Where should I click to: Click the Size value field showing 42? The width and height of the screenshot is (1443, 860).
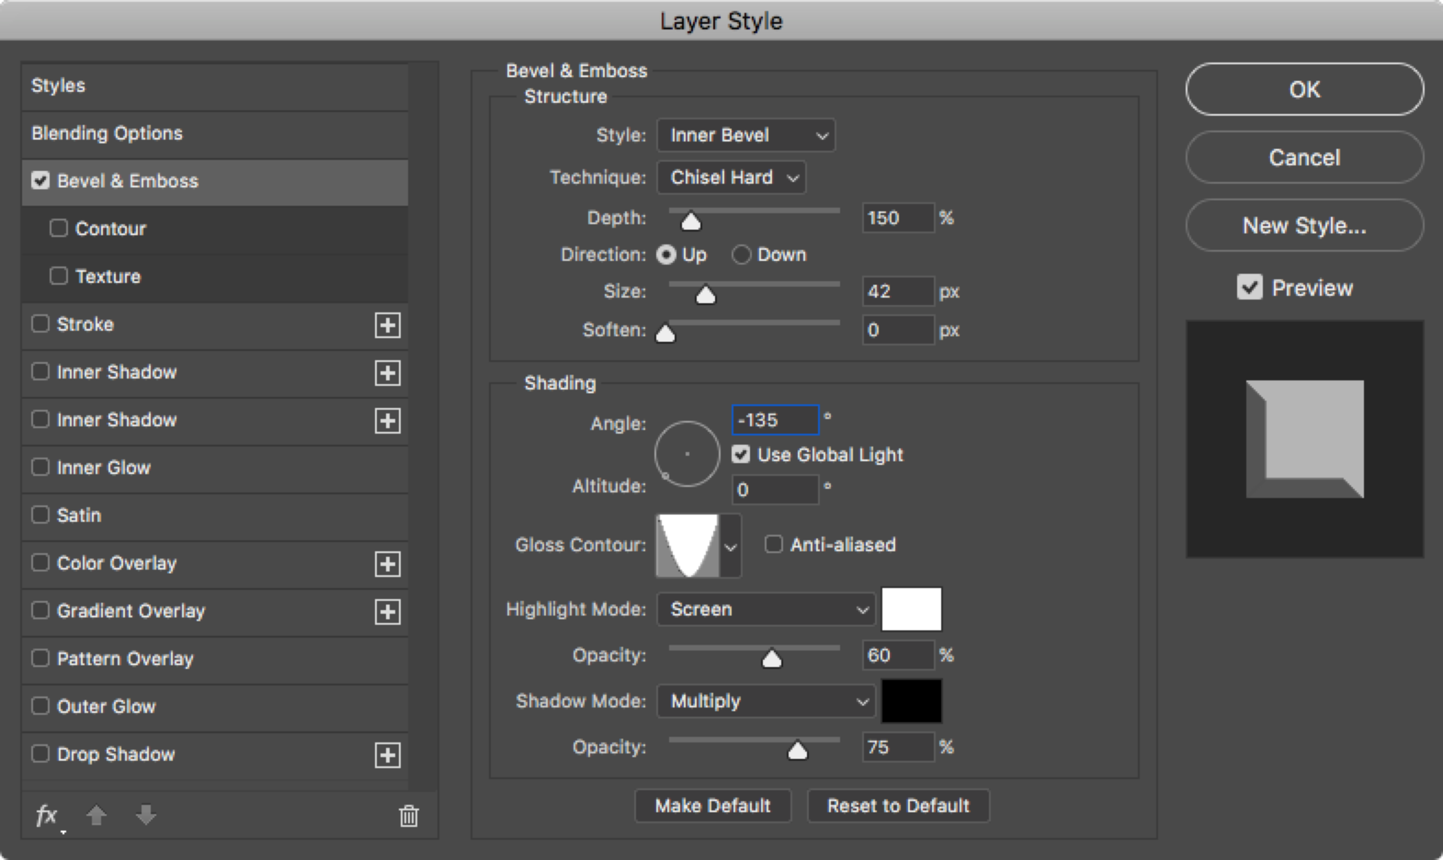click(x=898, y=292)
